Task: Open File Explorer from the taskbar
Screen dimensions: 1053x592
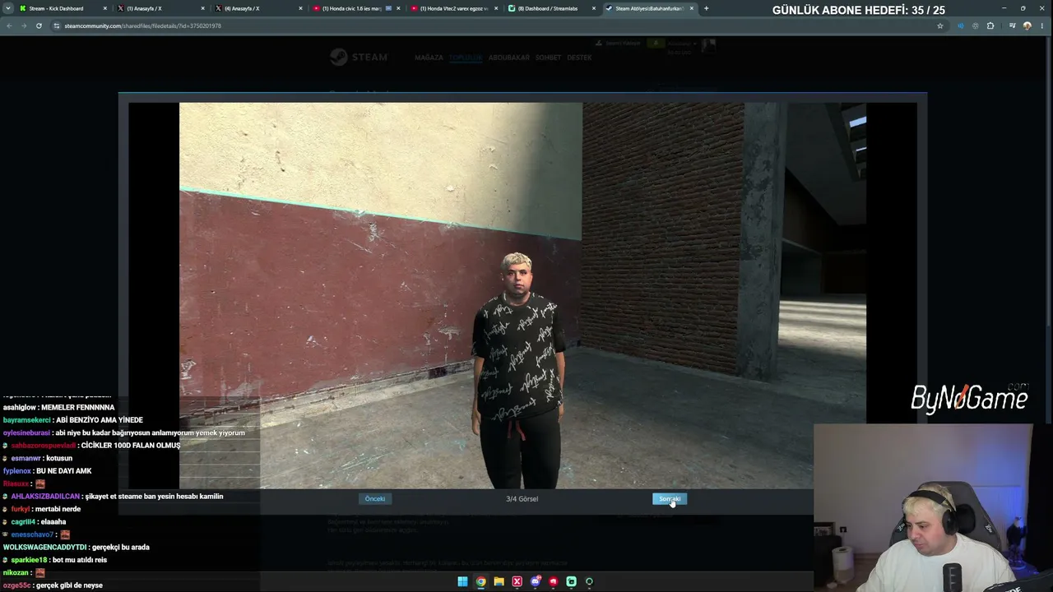Action: tap(499, 581)
